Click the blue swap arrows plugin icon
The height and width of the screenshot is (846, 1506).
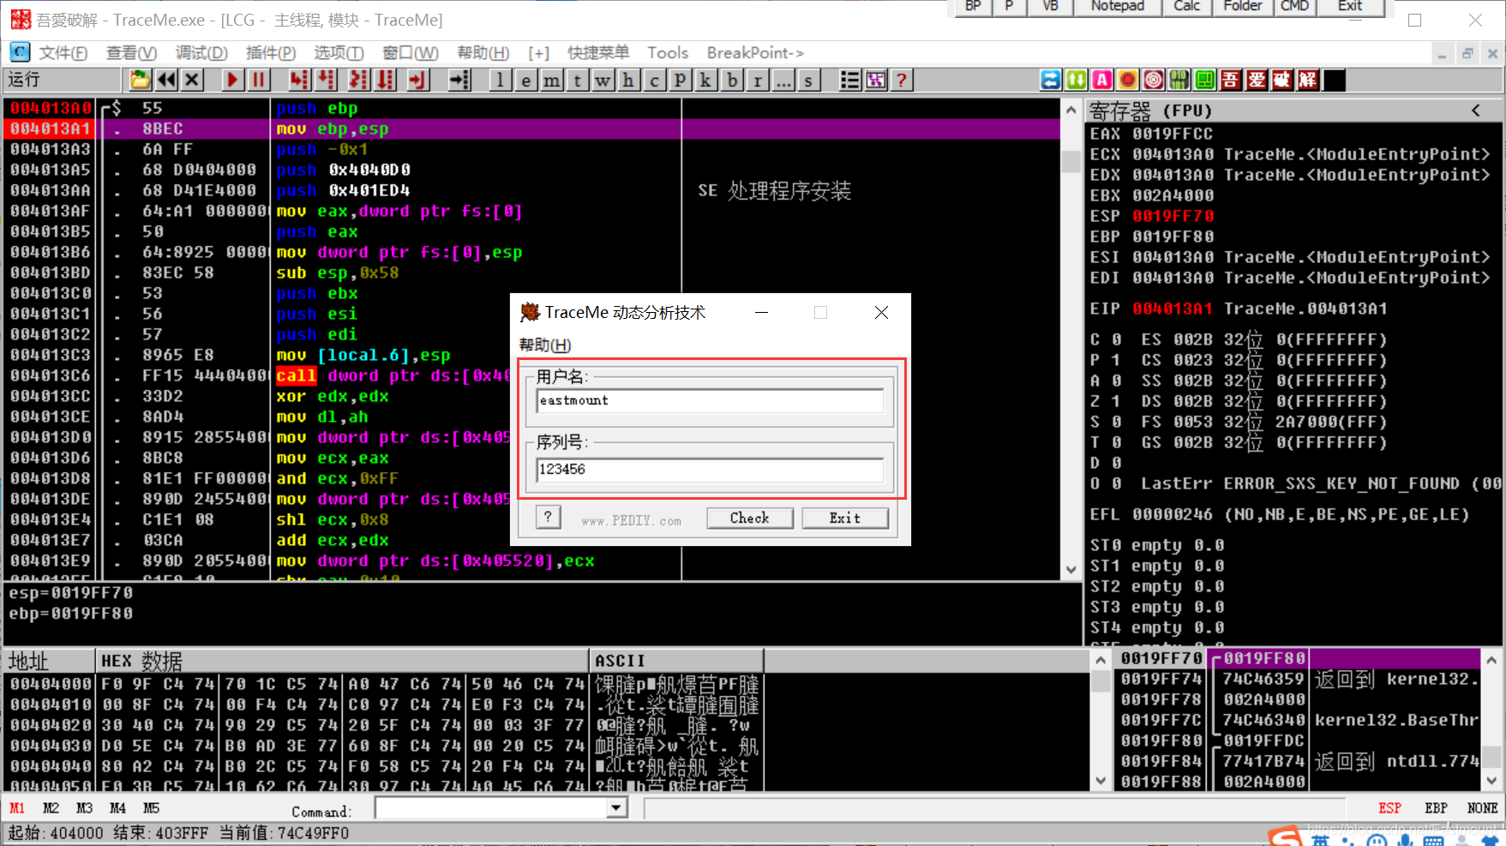[x=1051, y=81]
